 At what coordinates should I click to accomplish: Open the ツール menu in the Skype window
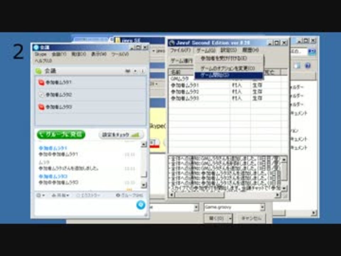(x=120, y=54)
